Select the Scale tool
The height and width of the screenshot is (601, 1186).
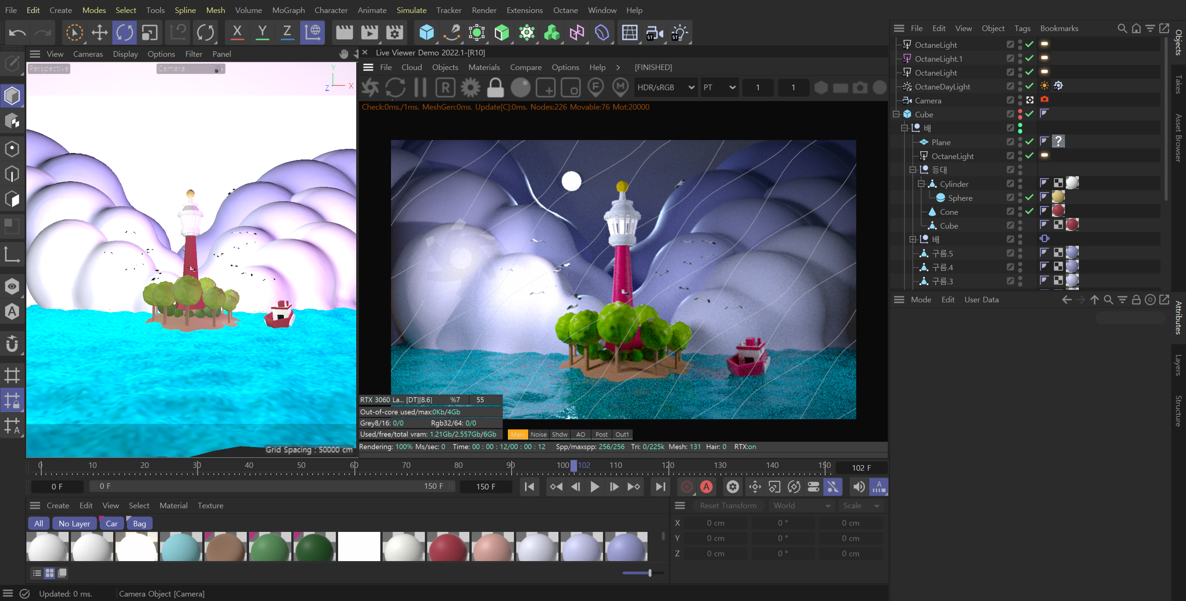[x=149, y=32]
